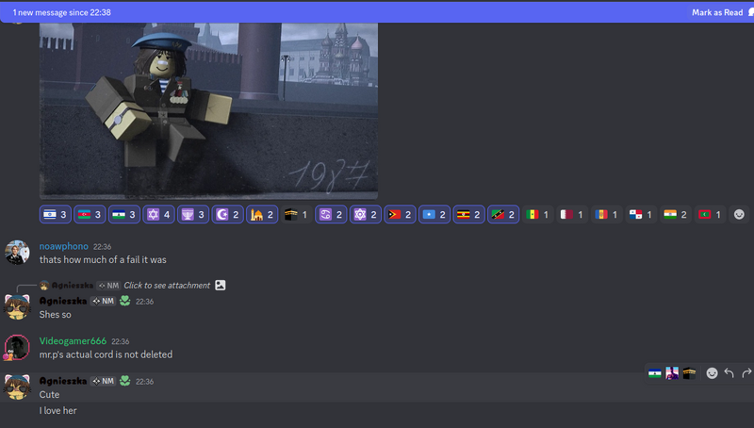Open add reaction picker beside the reactions row

click(x=740, y=215)
